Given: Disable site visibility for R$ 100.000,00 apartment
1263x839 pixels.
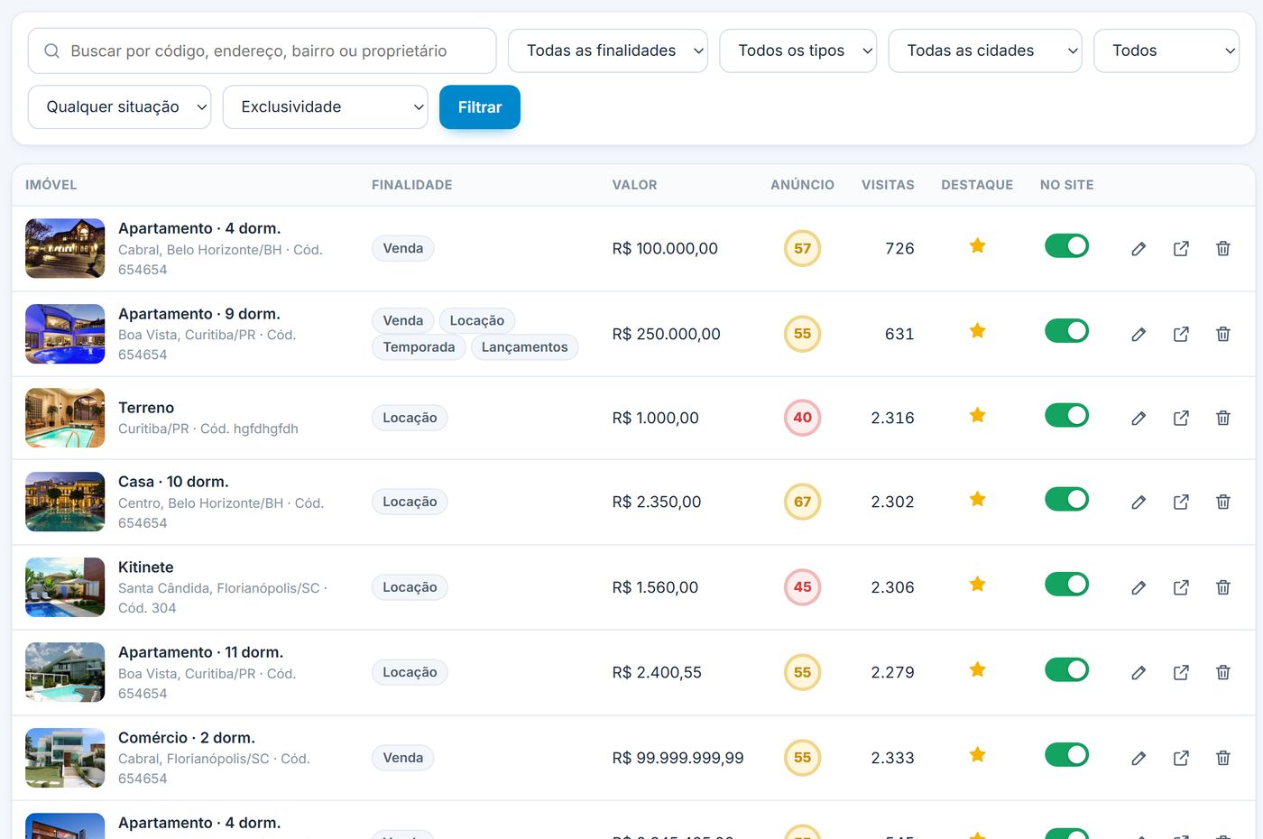Looking at the screenshot, I should (1066, 245).
